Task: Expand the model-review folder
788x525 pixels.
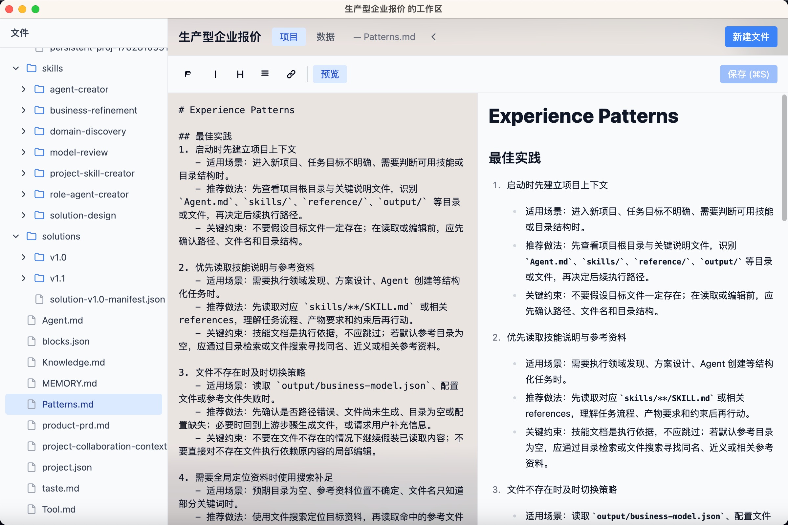Action: [23, 152]
